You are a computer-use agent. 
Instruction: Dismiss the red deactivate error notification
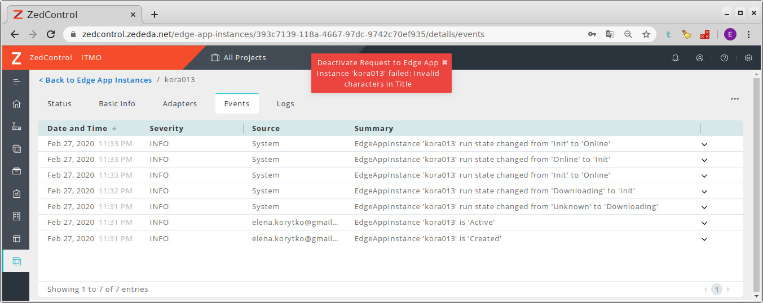(444, 62)
